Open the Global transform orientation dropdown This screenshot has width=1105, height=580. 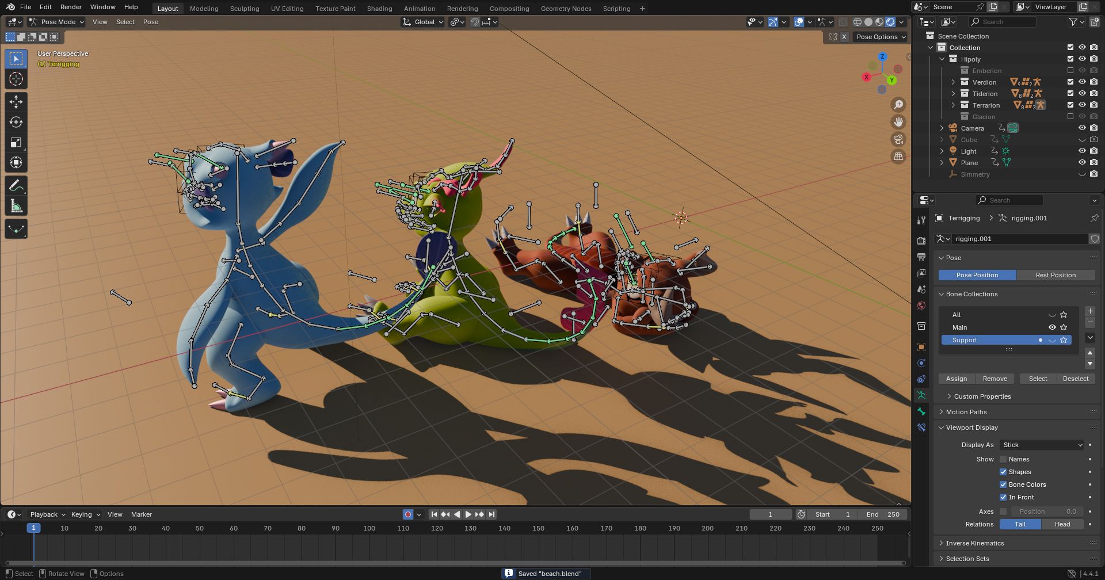tap(423, 22)
